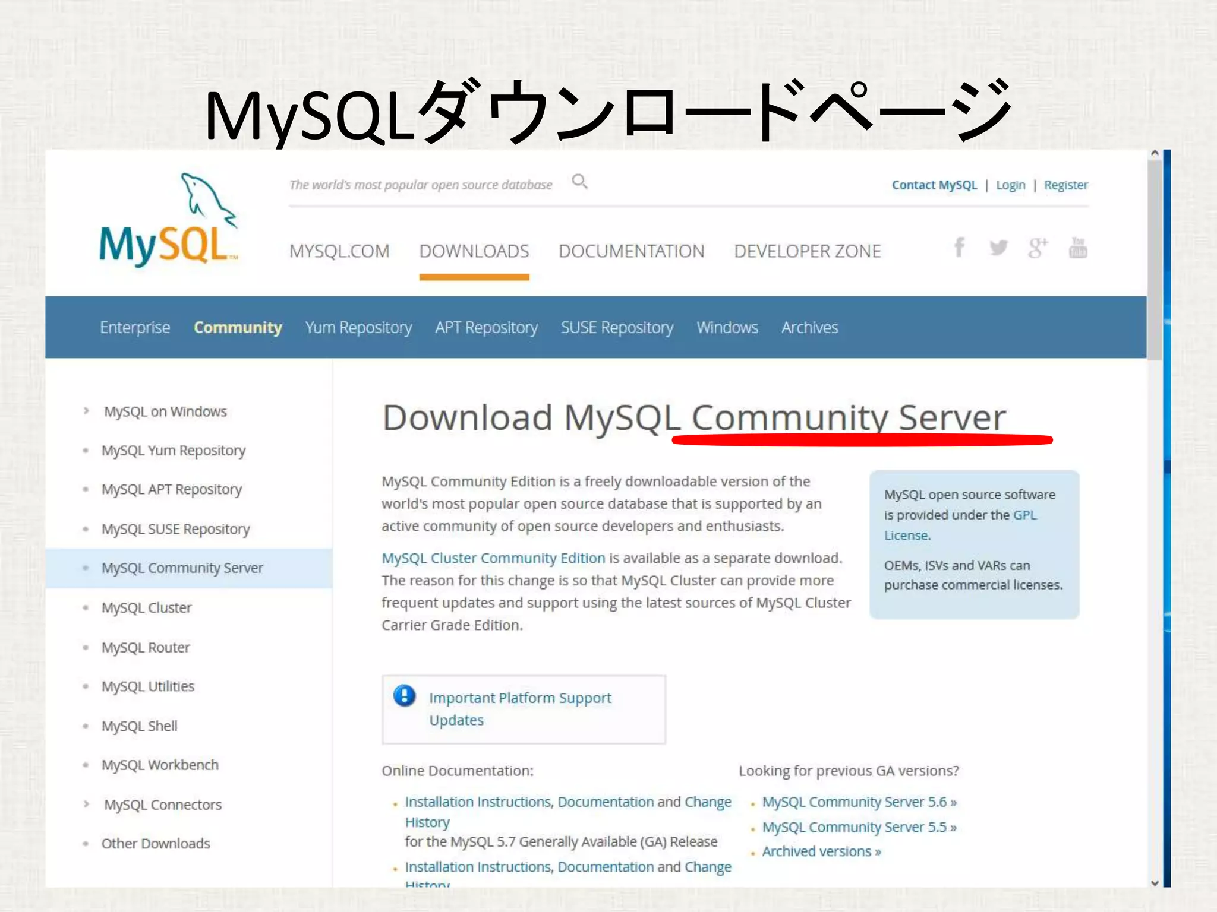1217x912 pixels.
Task: Open Important Platform Support Updates link
Action: (520, 709)
